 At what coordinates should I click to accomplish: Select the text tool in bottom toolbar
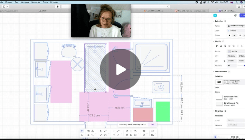coord(114,135)
